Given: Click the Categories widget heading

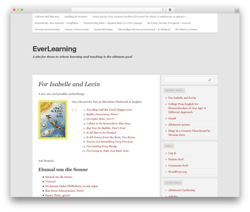Looking at the screenshot, I should (173, 183).
